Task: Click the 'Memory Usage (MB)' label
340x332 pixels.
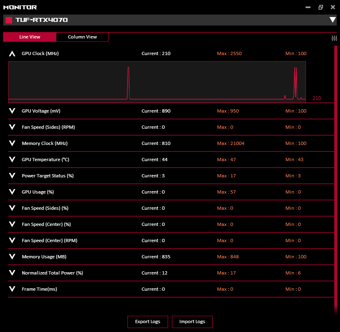Action: (x=44, y=257)
